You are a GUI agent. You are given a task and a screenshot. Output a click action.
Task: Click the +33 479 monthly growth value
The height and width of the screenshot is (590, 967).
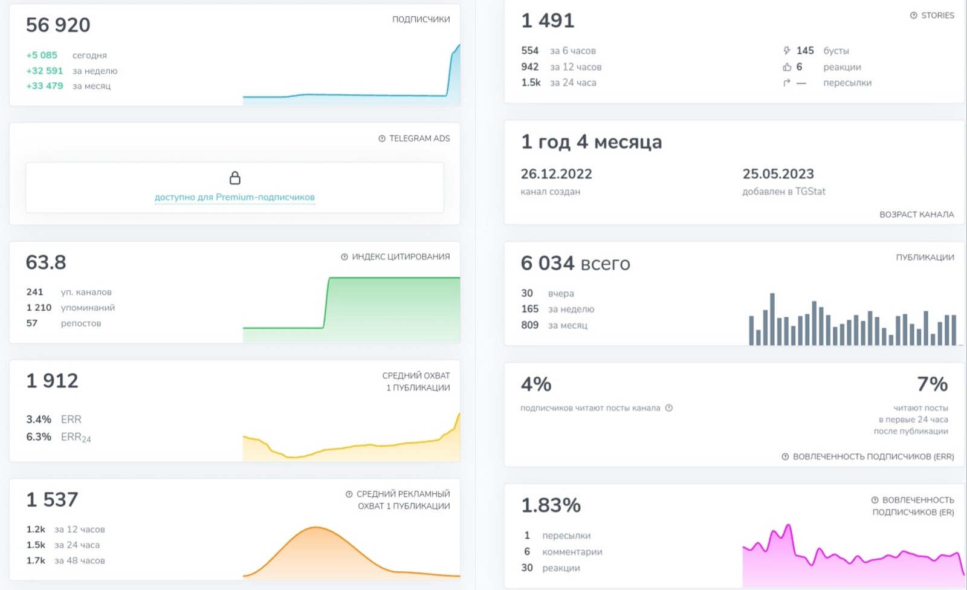(44, 86)
